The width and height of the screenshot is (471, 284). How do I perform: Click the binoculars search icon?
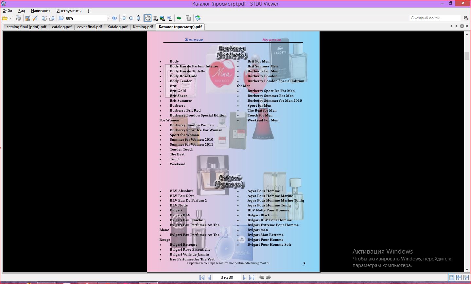point(466,18)
